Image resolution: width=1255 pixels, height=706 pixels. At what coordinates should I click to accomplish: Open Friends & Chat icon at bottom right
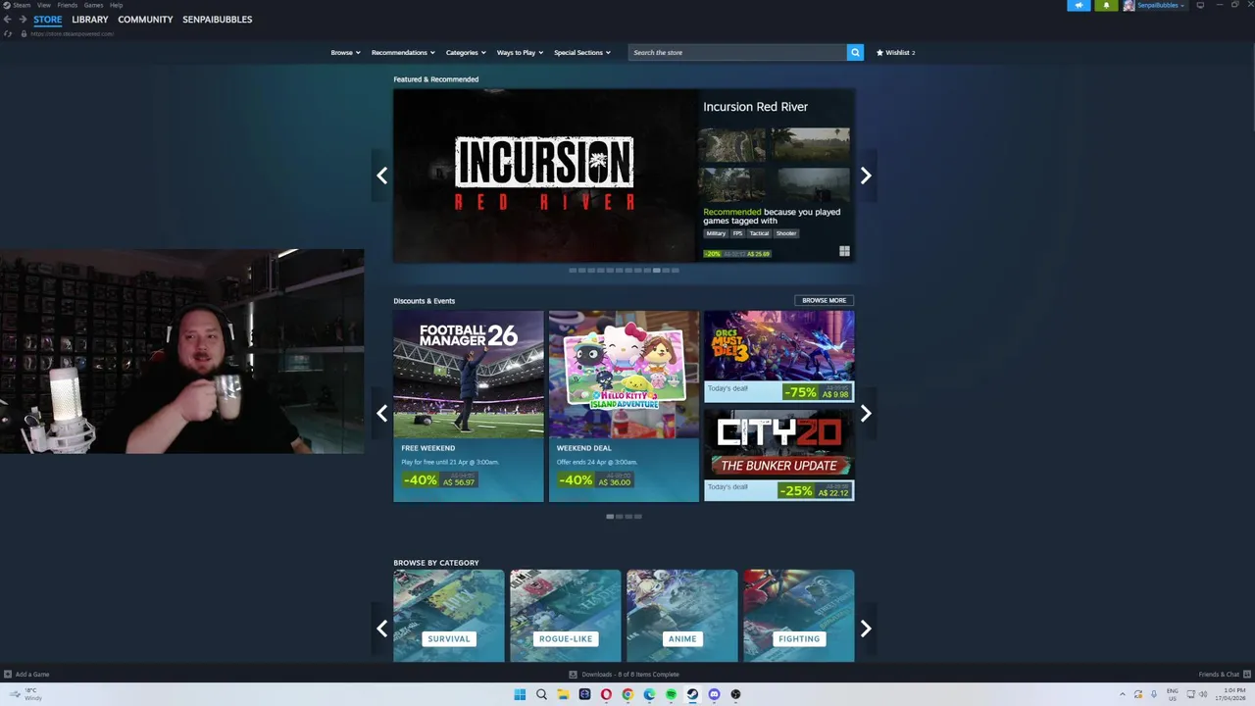click(x=1246, y=675)
